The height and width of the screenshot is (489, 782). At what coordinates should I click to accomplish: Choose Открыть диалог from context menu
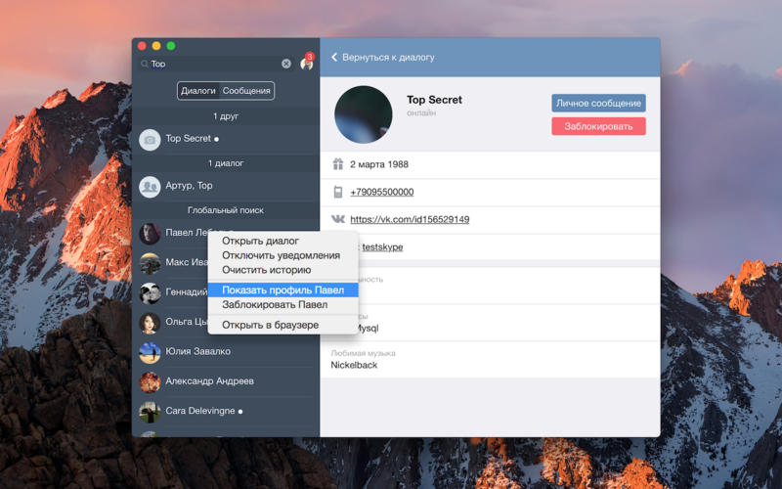(x=282, y=241)
